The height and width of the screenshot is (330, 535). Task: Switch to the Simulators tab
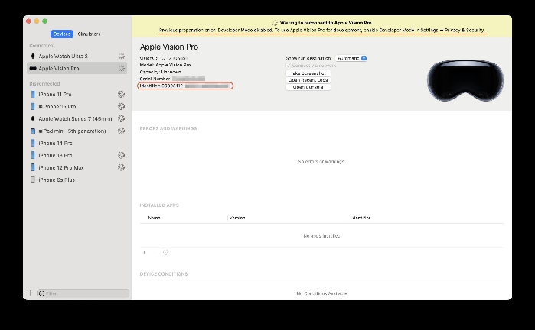click(x=89, y=34)
